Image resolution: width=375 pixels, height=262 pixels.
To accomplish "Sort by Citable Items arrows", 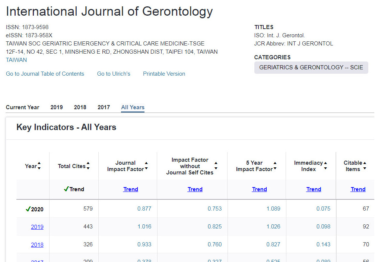I will pyautogui.click(x=365, y=166).
